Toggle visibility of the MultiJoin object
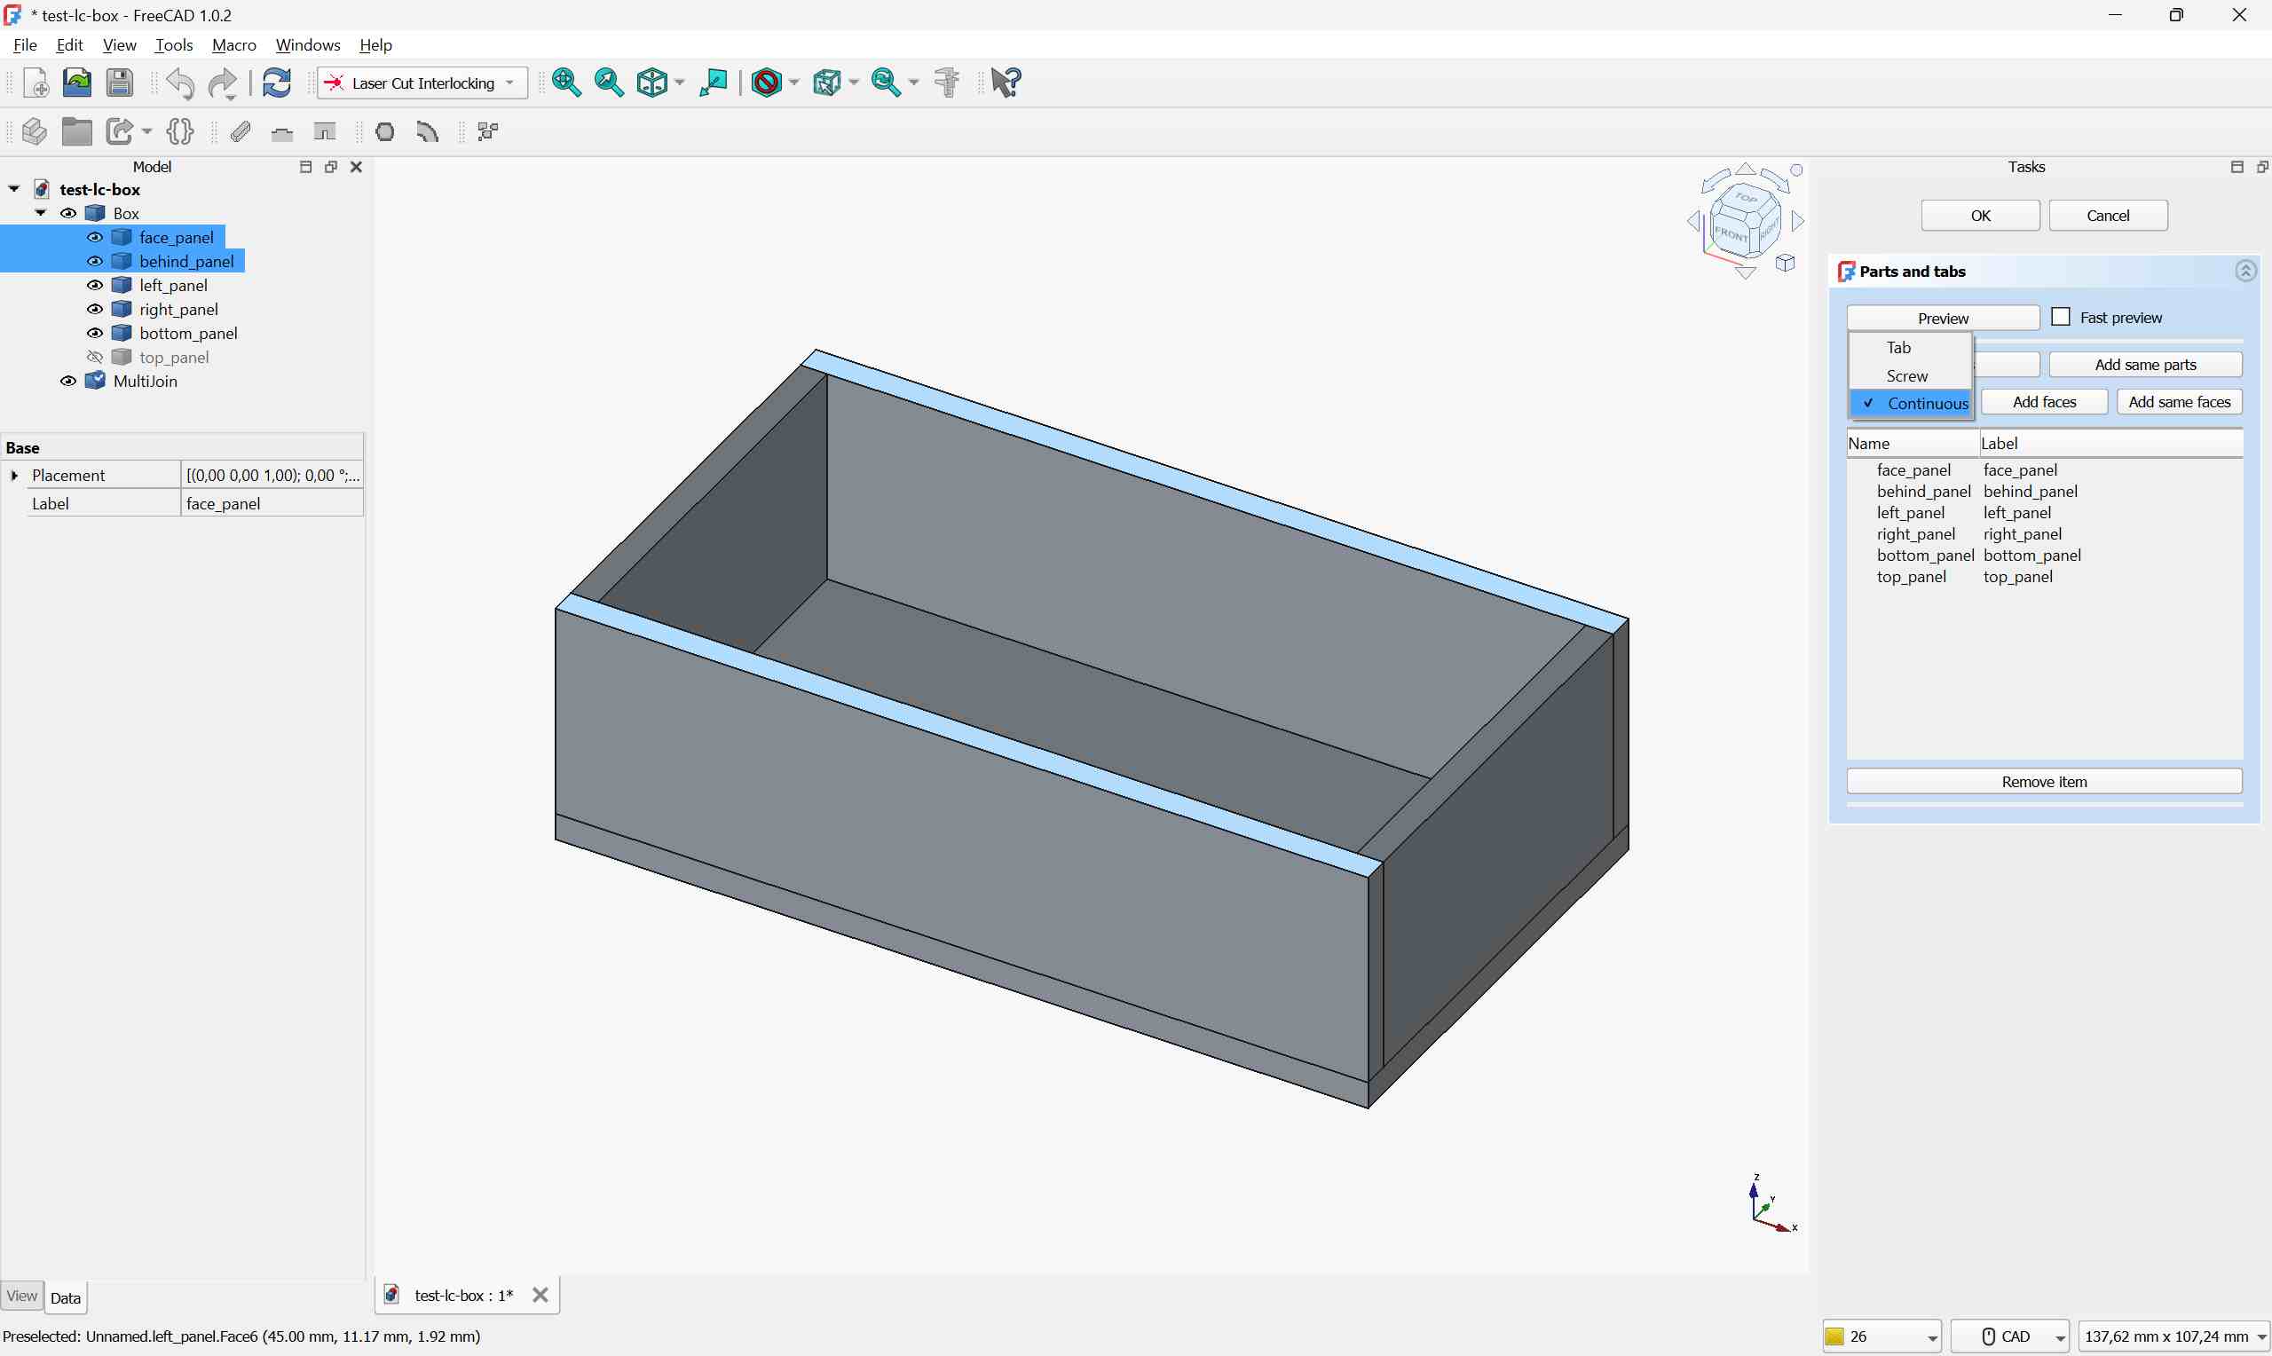The image size is (2272, 1356). [68, 381]
